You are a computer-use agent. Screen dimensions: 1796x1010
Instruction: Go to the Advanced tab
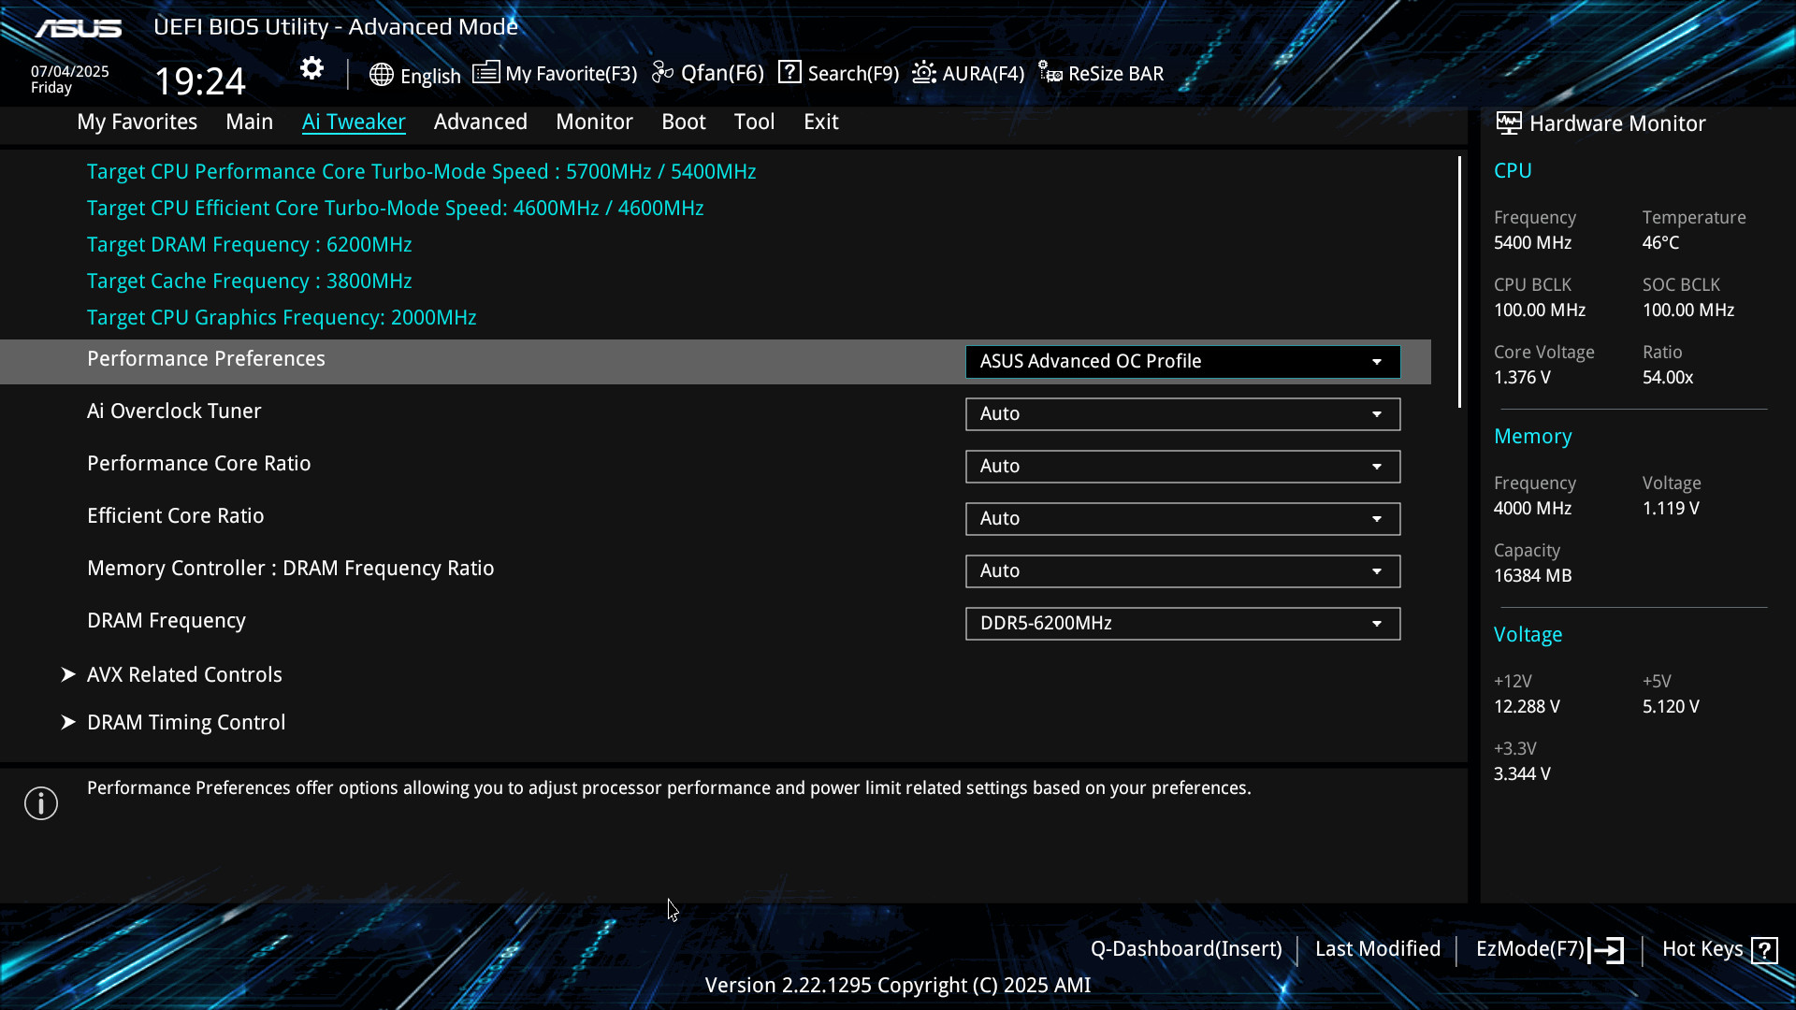click(x=481, y=122)
